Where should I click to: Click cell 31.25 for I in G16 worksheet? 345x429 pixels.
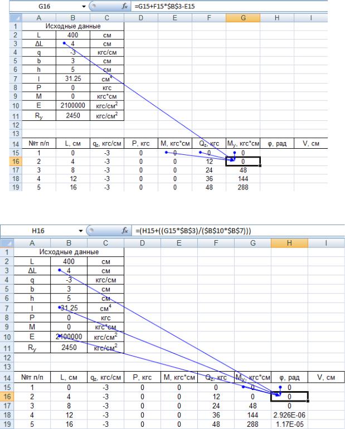[73, 79]
